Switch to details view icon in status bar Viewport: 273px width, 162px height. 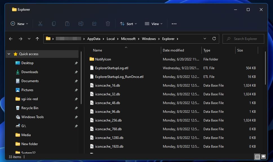257,157
